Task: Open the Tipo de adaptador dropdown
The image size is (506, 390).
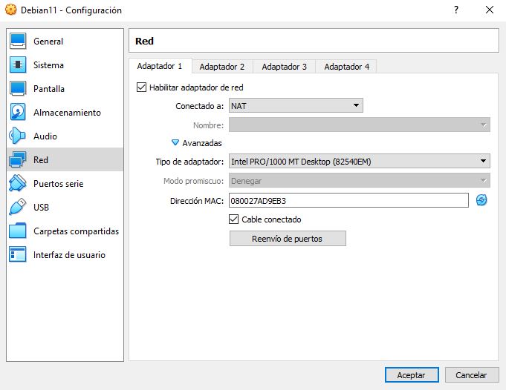Action: [x=360, y=161]
